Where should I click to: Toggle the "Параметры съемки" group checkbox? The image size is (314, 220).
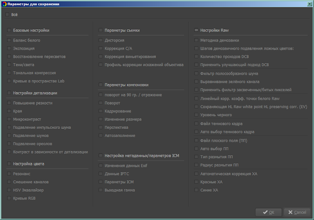(100, 30)
